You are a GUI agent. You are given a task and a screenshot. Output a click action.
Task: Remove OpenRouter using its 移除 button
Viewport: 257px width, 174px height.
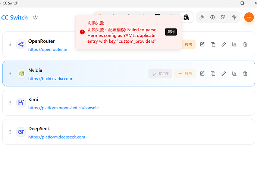[188, 45]
